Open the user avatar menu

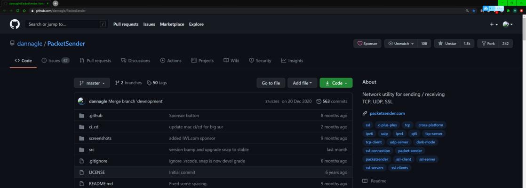tap(508, 24)
